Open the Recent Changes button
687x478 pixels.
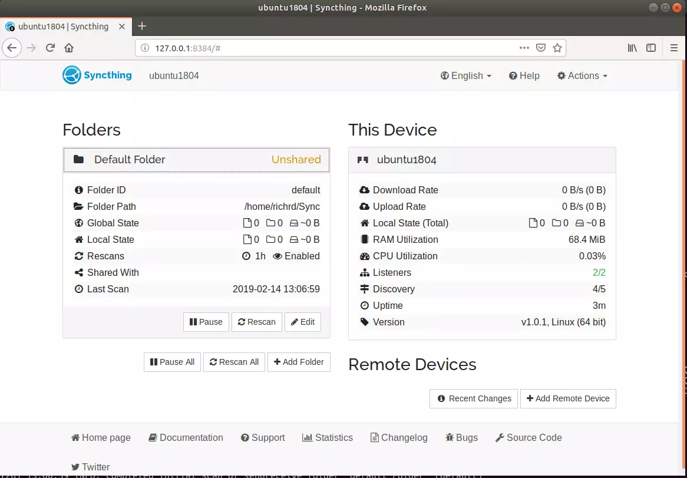pyautogui.click(x=474, y=398)
